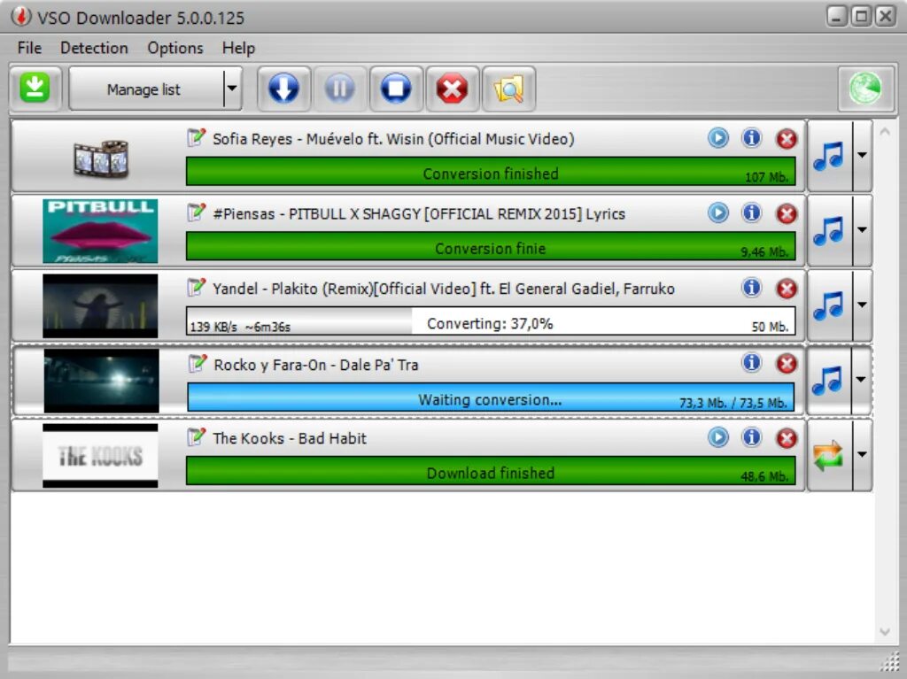Remove the Yandel Plakito item
This screenshot has width=907, height=679.
click(787, 288)
